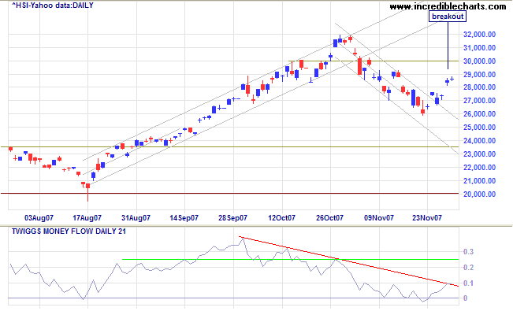Click the 0.1 money flow axis label

click(x=469, y=283)
